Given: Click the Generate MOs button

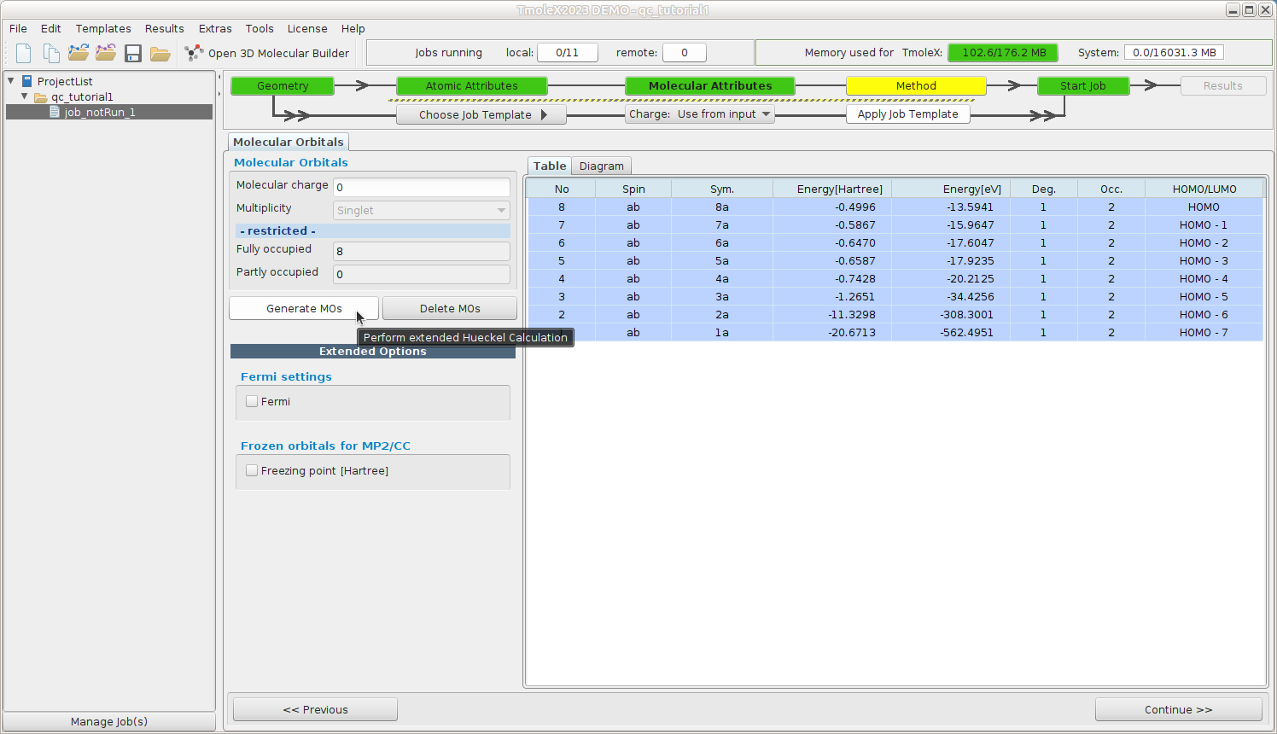Looking at the screenshot, I should [304, 308].
